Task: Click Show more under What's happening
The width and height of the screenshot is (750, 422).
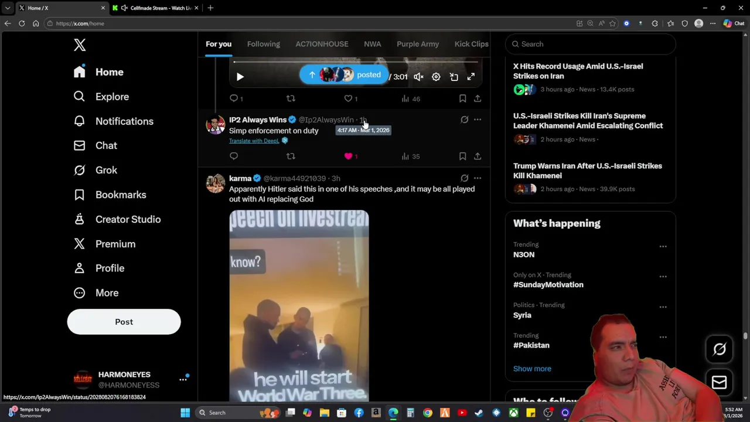Action: coord(532,369)
